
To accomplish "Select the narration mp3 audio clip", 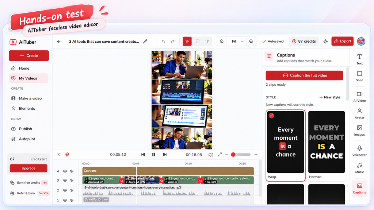I will (x=168, y=190).
